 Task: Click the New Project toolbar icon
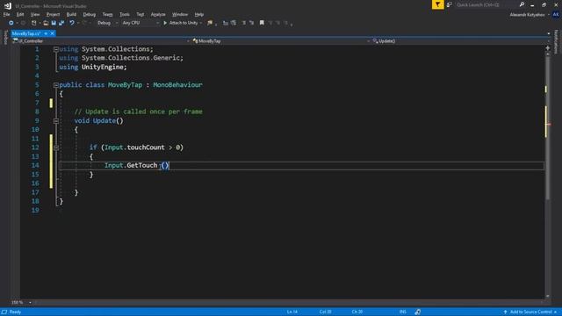34,23
